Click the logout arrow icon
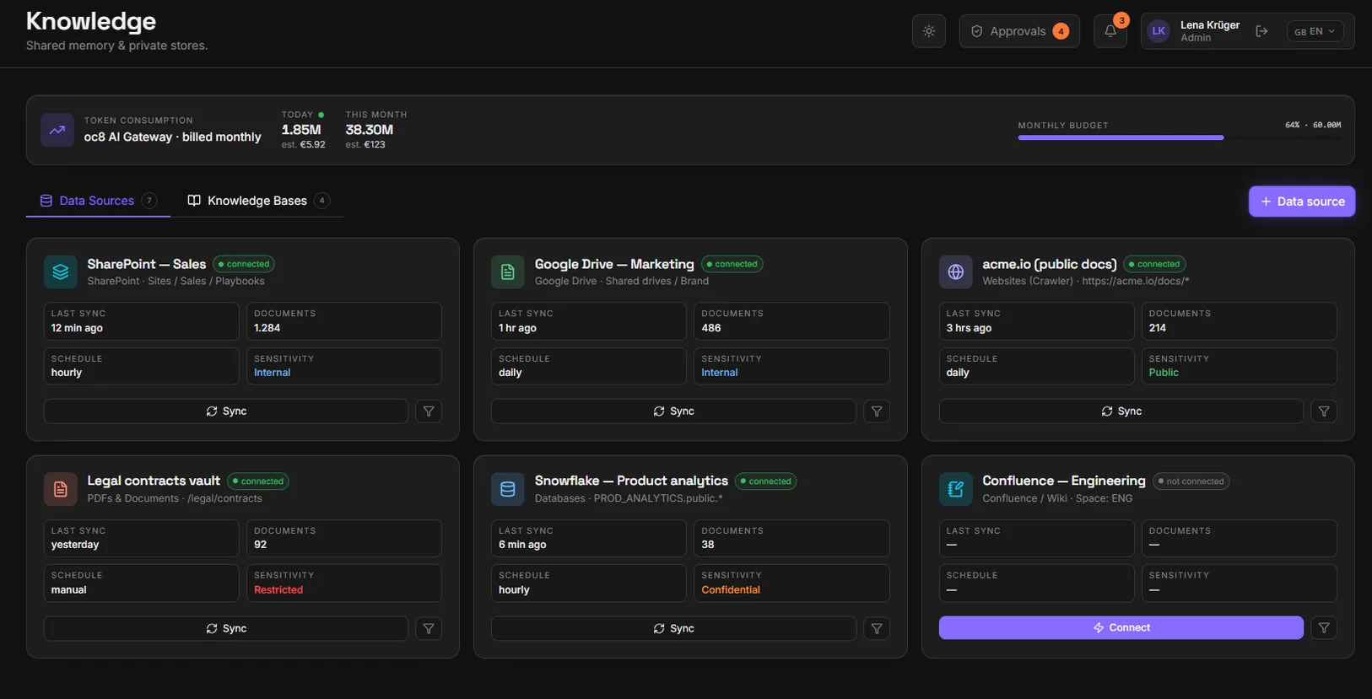 pyautogui.click(x=1261, y=31)
